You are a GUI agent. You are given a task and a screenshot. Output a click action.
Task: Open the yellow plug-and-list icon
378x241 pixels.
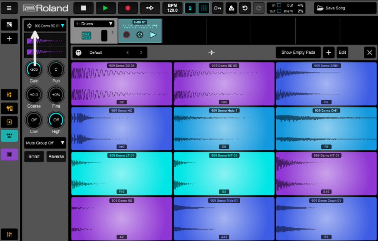coord(9,108)
